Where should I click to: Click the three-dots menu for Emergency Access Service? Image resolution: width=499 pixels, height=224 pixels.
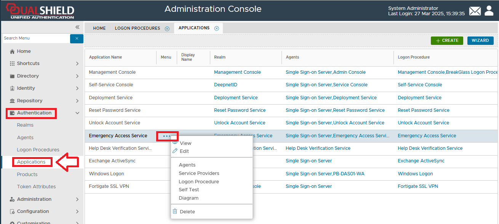[167, 136]
